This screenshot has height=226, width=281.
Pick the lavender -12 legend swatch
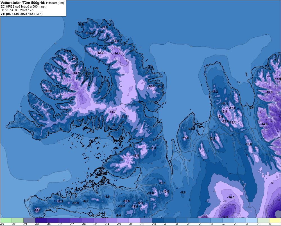pos(135,220)
